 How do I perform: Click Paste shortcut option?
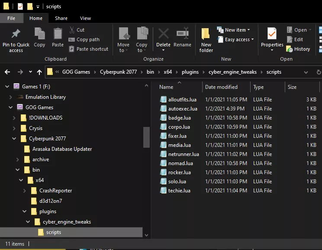tap(89, 49)
